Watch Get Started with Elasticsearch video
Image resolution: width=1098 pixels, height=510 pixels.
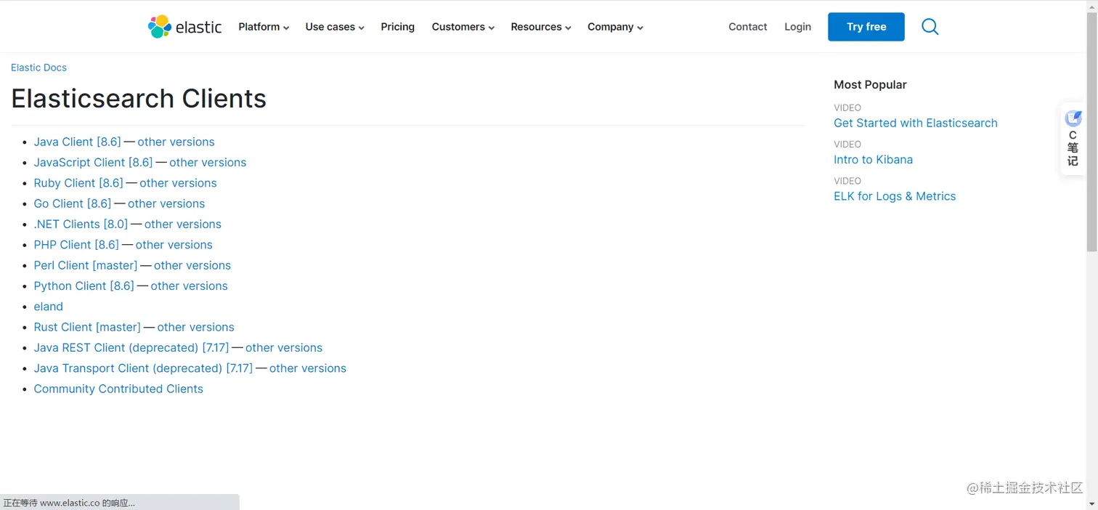(916, 123)
